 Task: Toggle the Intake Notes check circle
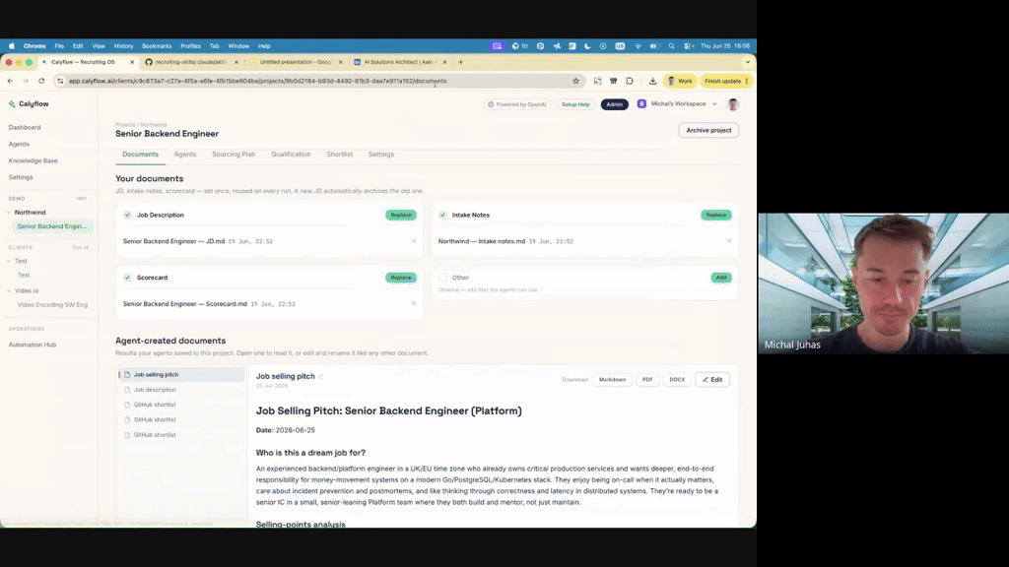coord(442,215)
